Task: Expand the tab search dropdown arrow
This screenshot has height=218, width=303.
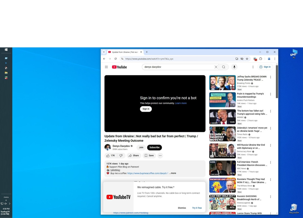Action: pos(104,52)
